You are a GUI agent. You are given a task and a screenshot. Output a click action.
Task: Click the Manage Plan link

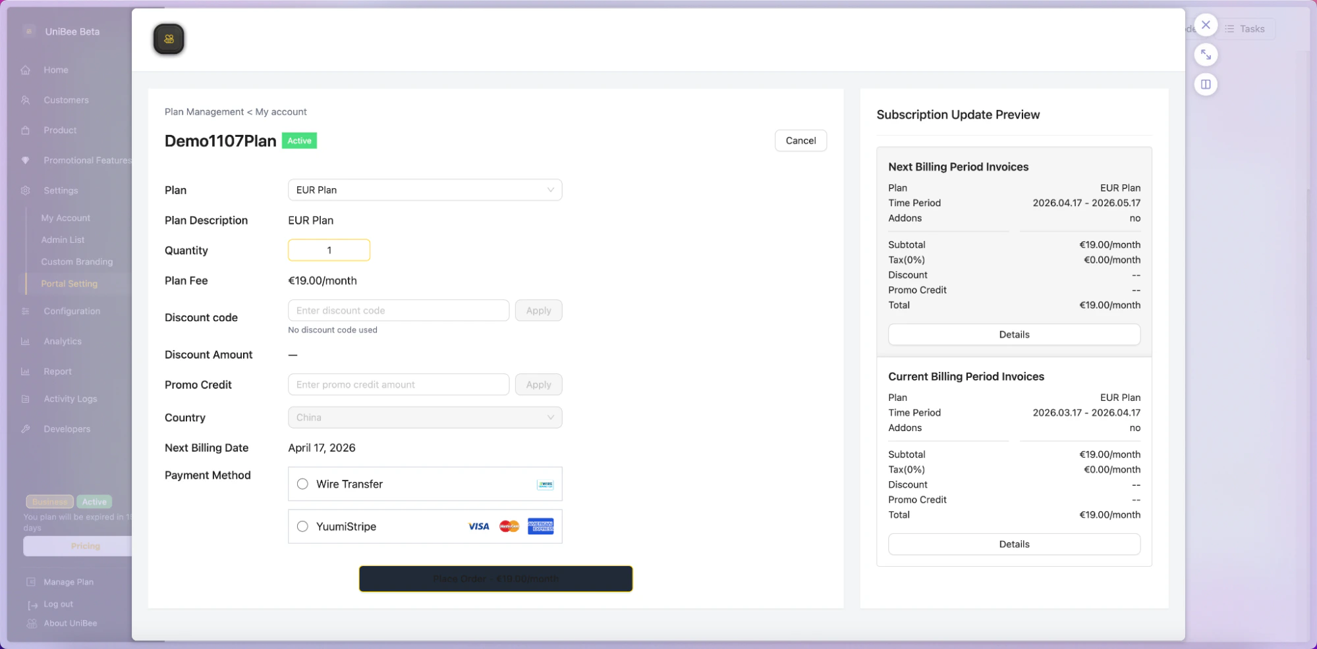pyautogui.click(x=69, y=582)
